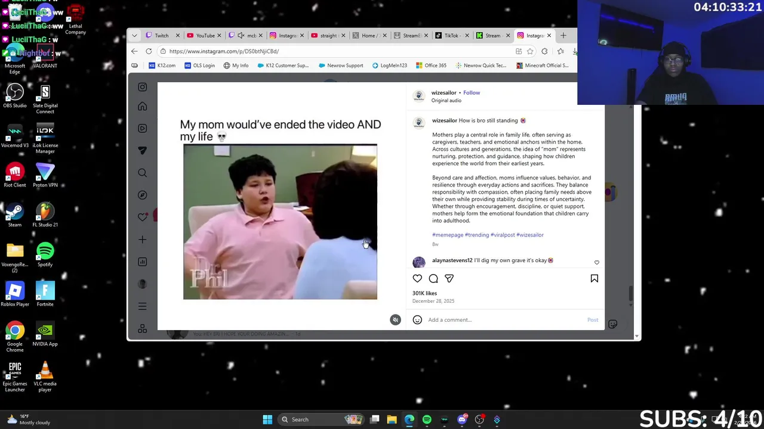Image resolution: width=764 pixels, height=429 pixels.
Task: Expand the tab search dropdown
Action: (x=134, y=35)
